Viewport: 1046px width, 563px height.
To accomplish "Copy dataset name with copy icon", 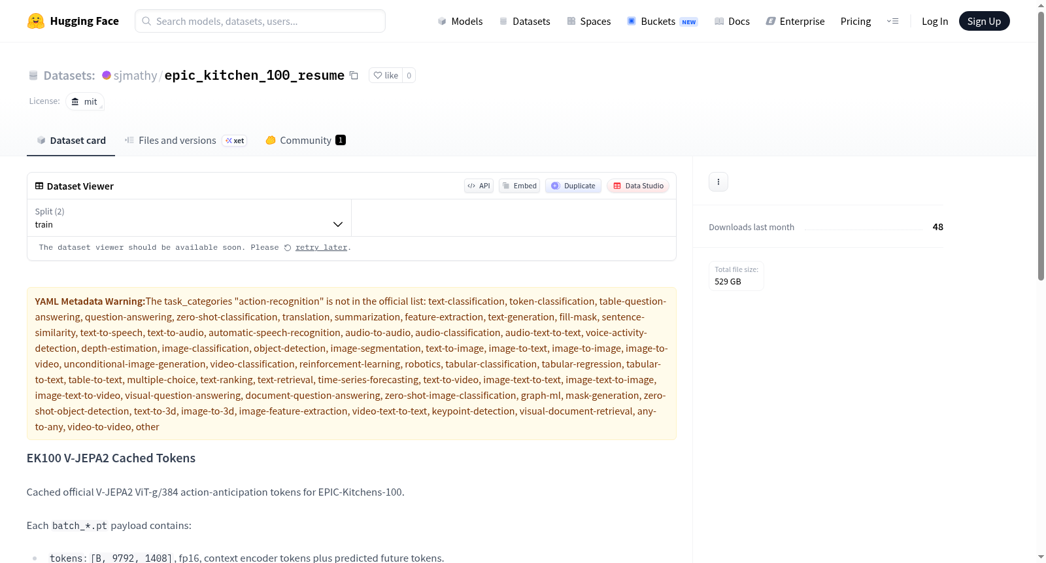I will (x=354, y=75).
